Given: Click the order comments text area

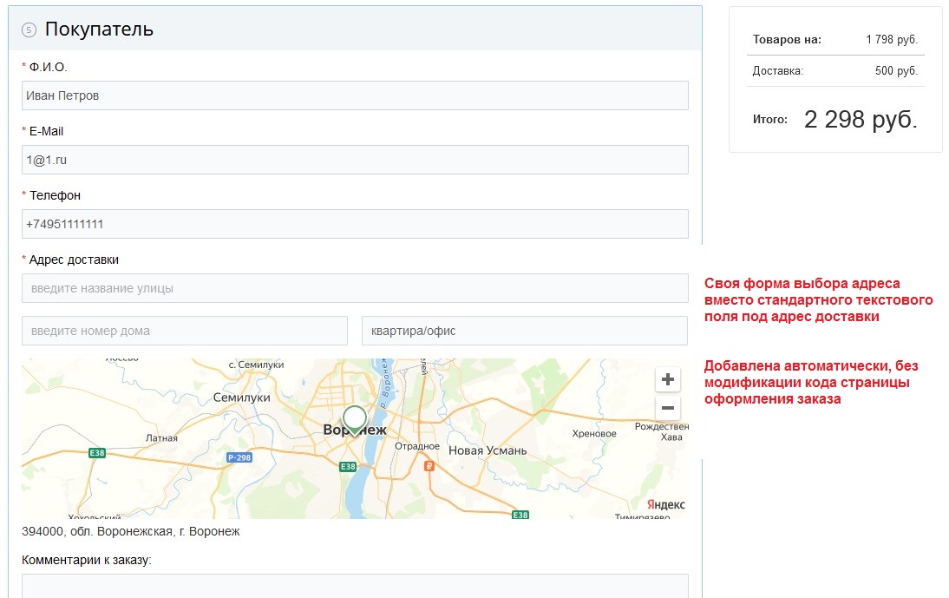Looking at the screenshot, I should click(355, 586).
